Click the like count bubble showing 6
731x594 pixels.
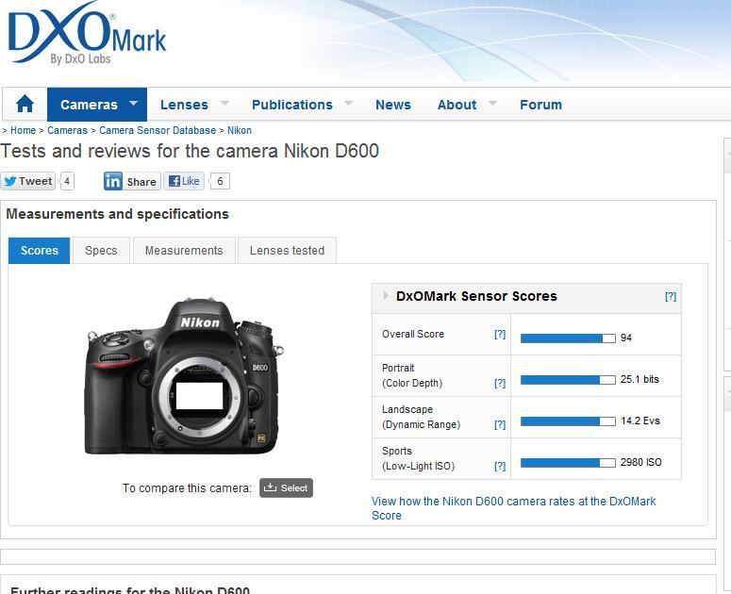[219, 181]
